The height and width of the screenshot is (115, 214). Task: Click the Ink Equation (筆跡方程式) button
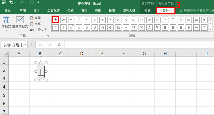pyautogui.click(x=20, y=22)
